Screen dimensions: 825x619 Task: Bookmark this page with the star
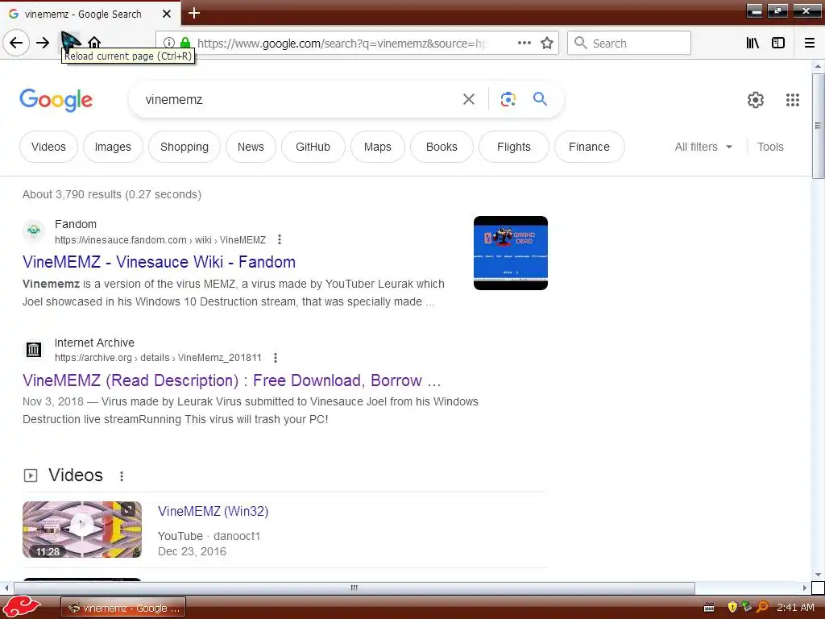click(547, 43)
